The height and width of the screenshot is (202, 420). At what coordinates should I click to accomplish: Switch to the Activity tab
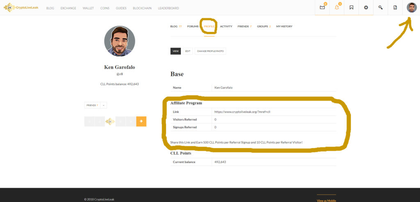pos(226,27)
